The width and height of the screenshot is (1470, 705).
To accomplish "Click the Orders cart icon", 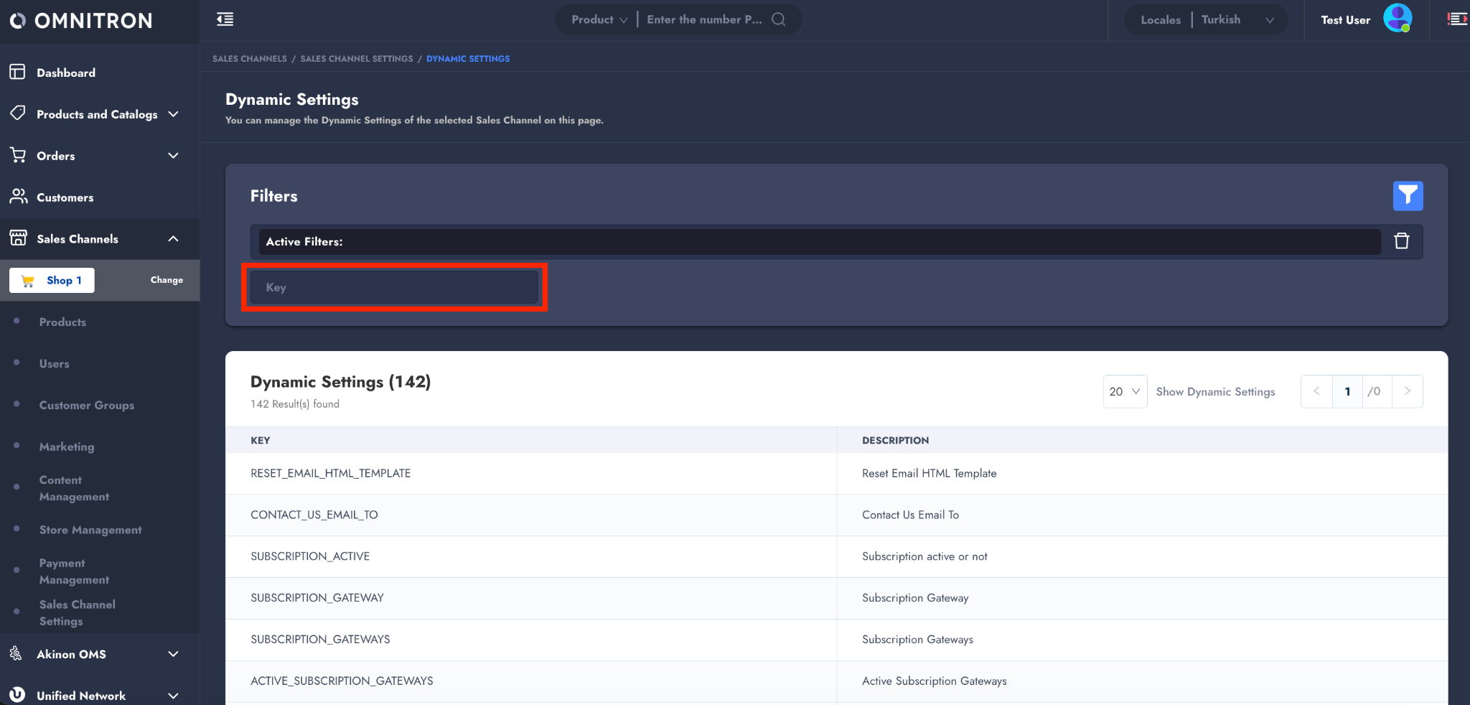I will tap(17, 155).
